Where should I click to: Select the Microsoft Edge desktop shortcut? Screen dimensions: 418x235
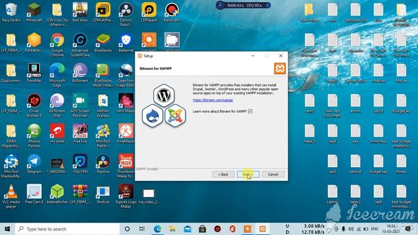coord(57,76)
